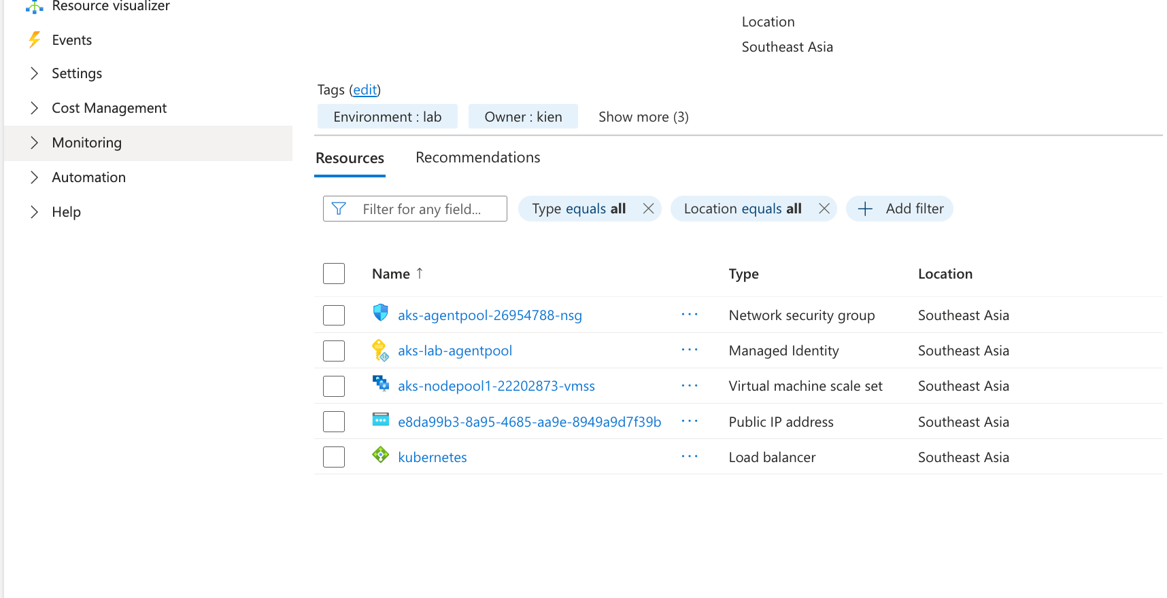The image size is (1167, 598).
Task: Open more options for aks-lab-agentpool
Action: pyautogui.click(x=690, y=350)
